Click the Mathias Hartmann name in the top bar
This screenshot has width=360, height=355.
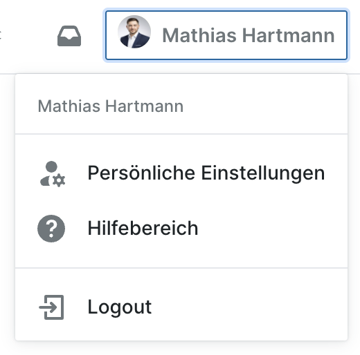click(249, 35)
